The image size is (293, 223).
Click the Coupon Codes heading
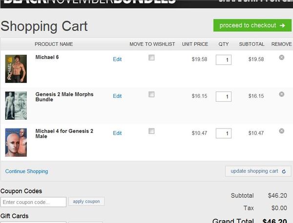point(21,191)
